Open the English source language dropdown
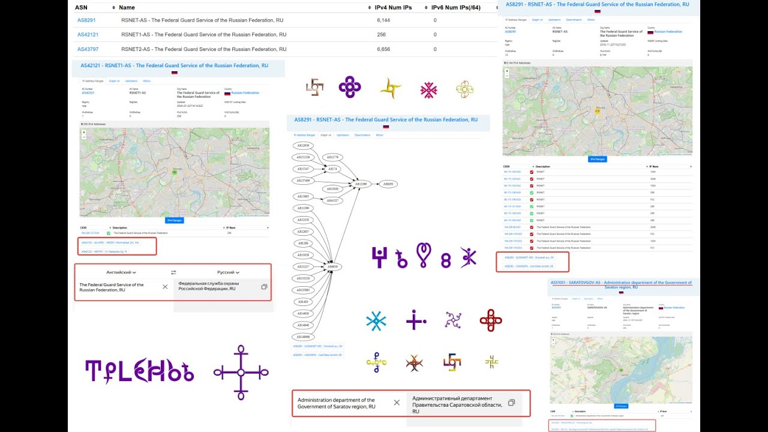The height and width of the screenshot is (432, 768). (121, 272)
